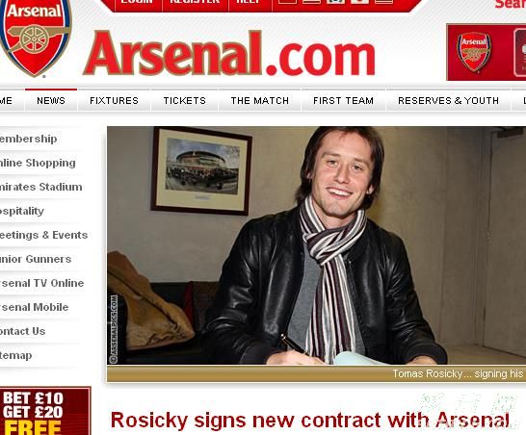Viewport: 526px width, 435px height.
Task: Click the Arsenal crest logo at top left
Action: (x=36, y=37)
